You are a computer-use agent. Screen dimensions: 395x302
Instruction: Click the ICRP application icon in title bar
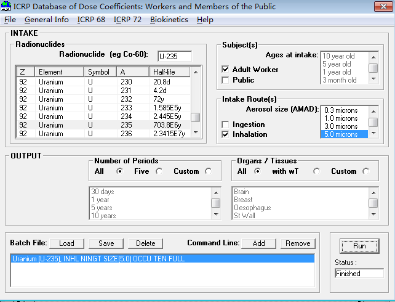pyautogui.click(x=6, y=7)
